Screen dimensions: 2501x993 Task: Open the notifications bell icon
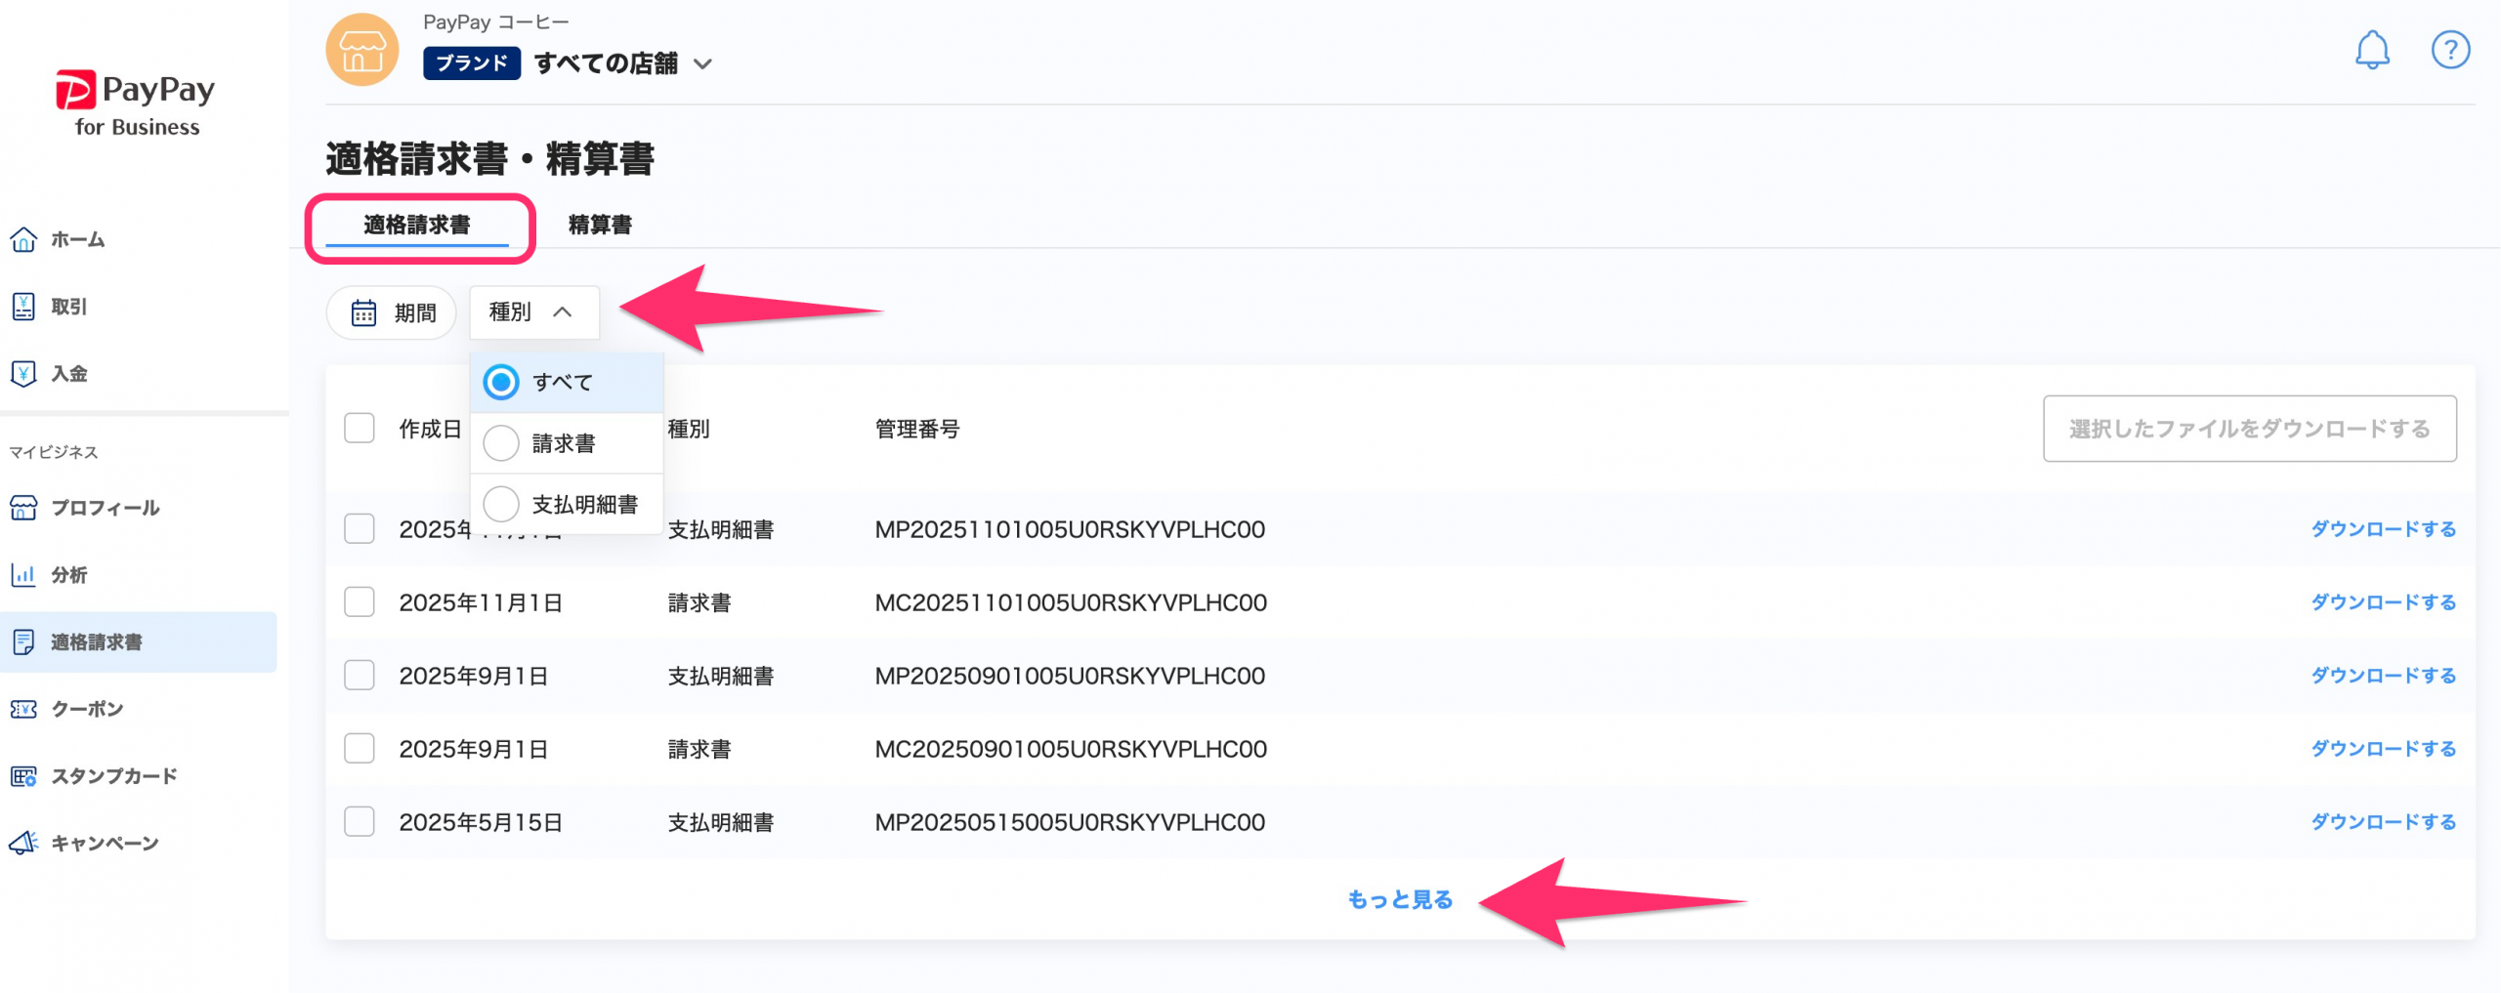2371,50
